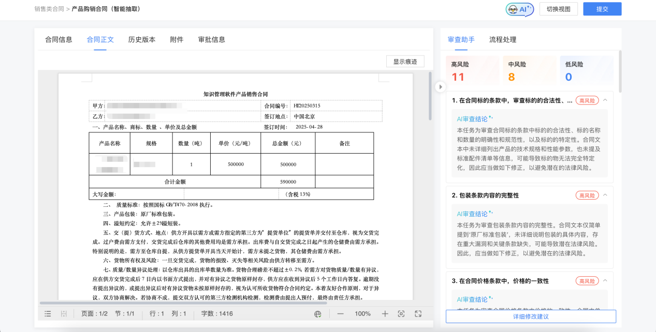Click the 切换视图 button

(559, 9)
